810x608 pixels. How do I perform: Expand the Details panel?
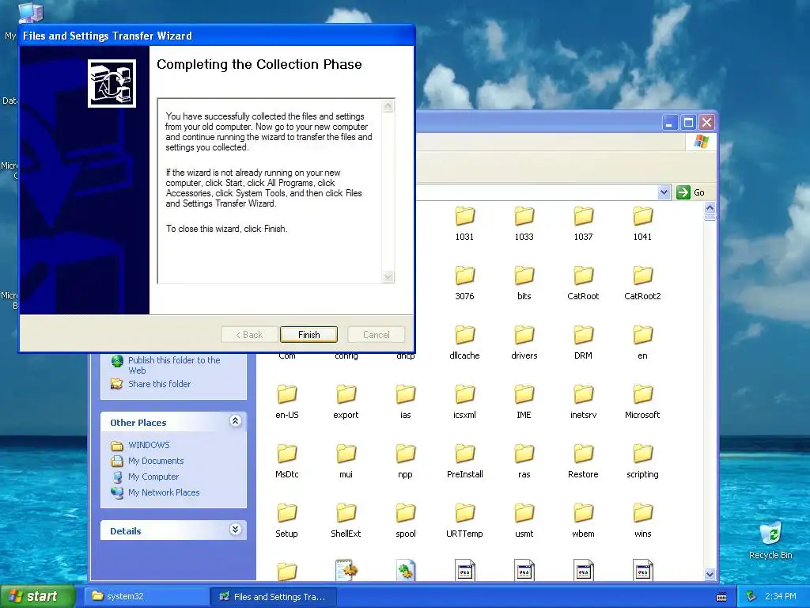[235, 530]
